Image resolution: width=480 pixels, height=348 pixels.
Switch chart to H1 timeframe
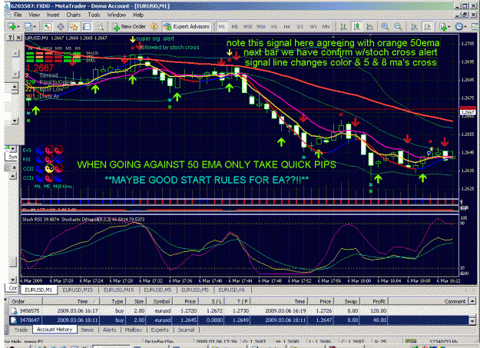pyautogui.click(x=274, y=27)
